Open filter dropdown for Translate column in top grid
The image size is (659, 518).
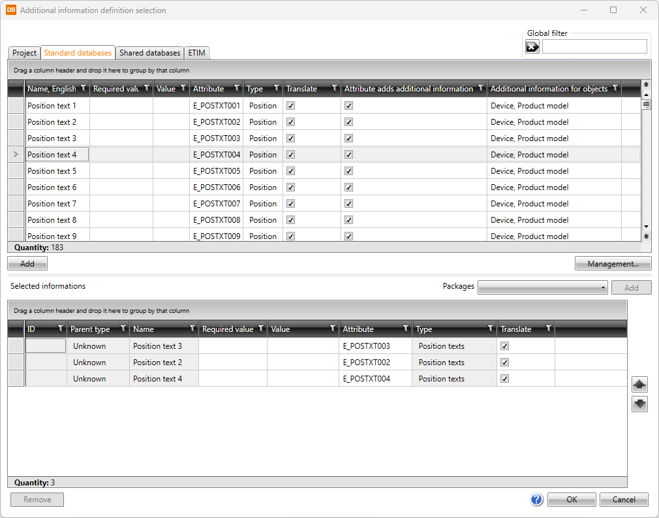pos(335,89)
